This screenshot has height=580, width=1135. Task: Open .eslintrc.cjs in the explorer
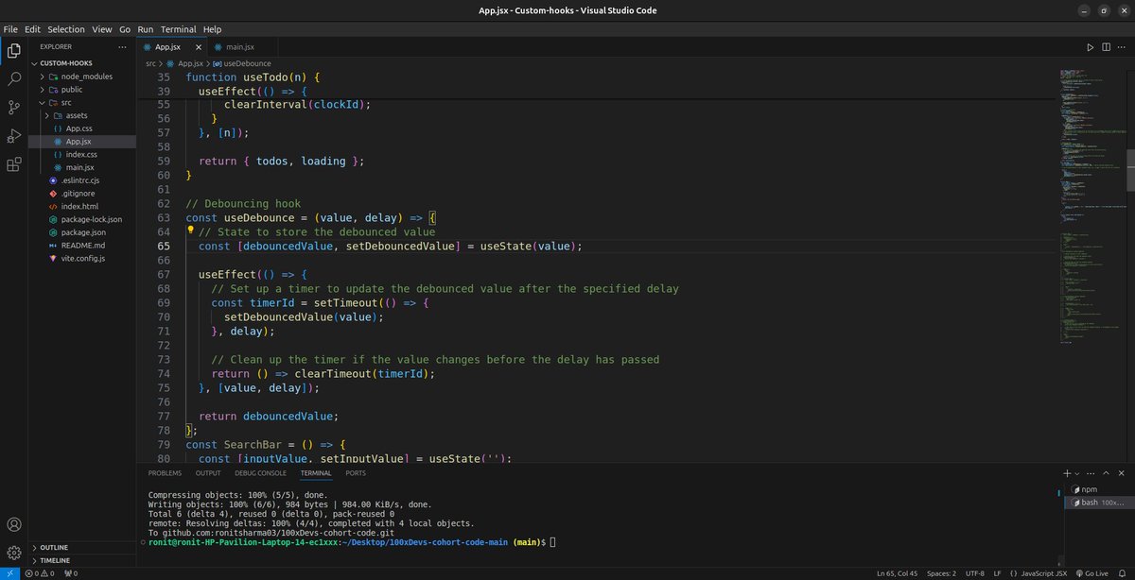(84, 180)
